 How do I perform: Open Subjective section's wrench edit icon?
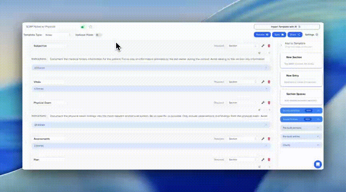[x=263, y=46]
